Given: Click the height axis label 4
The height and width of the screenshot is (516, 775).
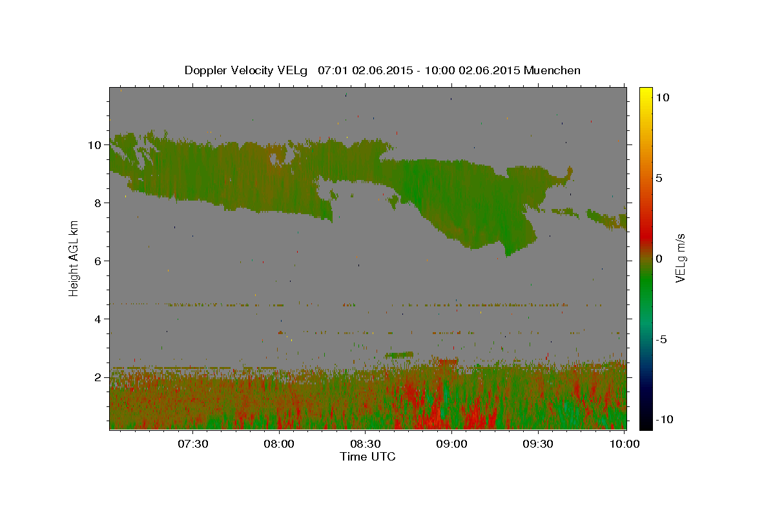Looking at the screenshot, I should pyautogui.click(x=98, y=319).
